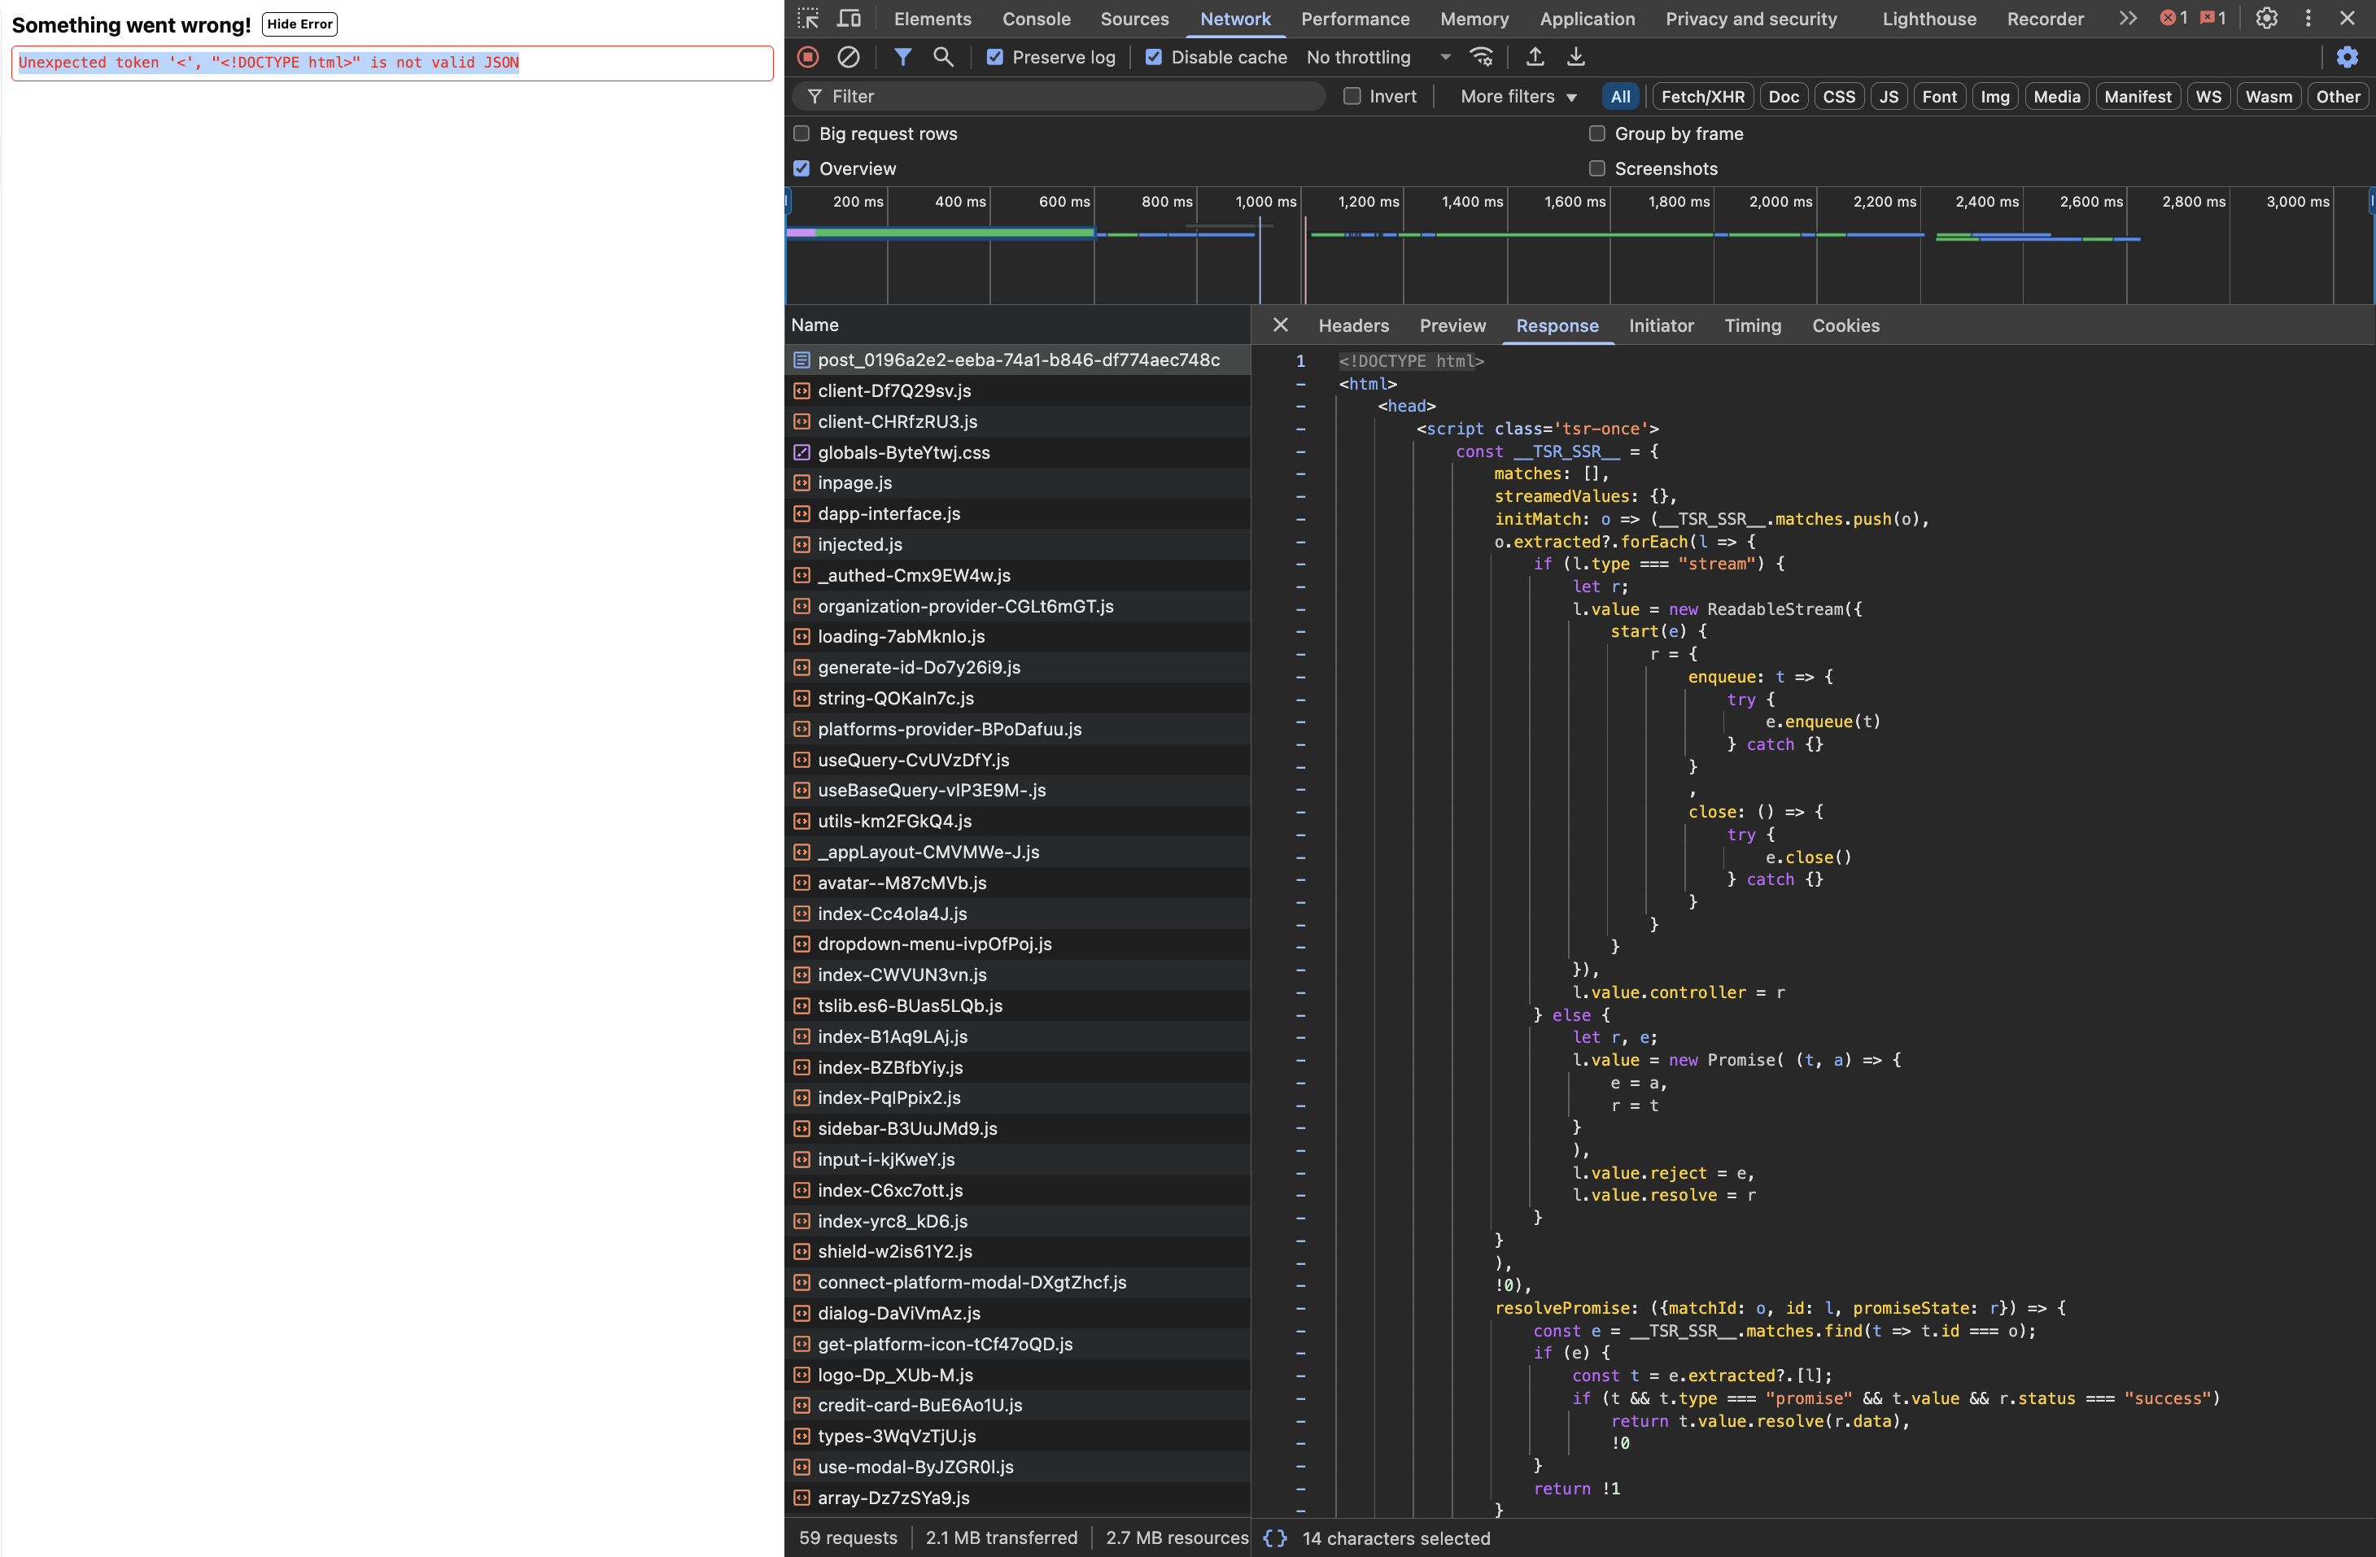The height and width of the screenshot is (1557, 2376).
Task: Open the No throttling dropdown
Action: point(1378,57)
